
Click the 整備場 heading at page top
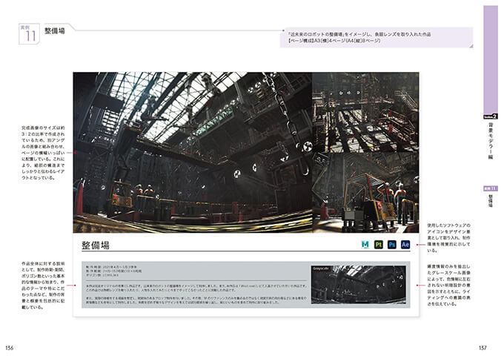coord(55,30)
